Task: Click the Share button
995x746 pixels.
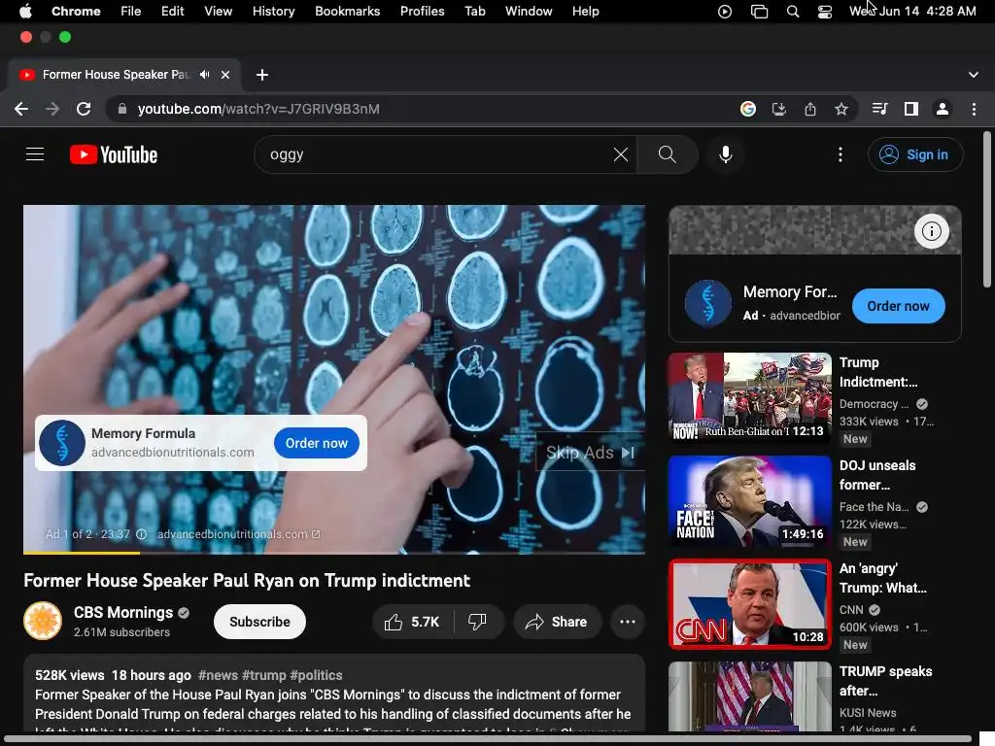Action: click(557, 622)
